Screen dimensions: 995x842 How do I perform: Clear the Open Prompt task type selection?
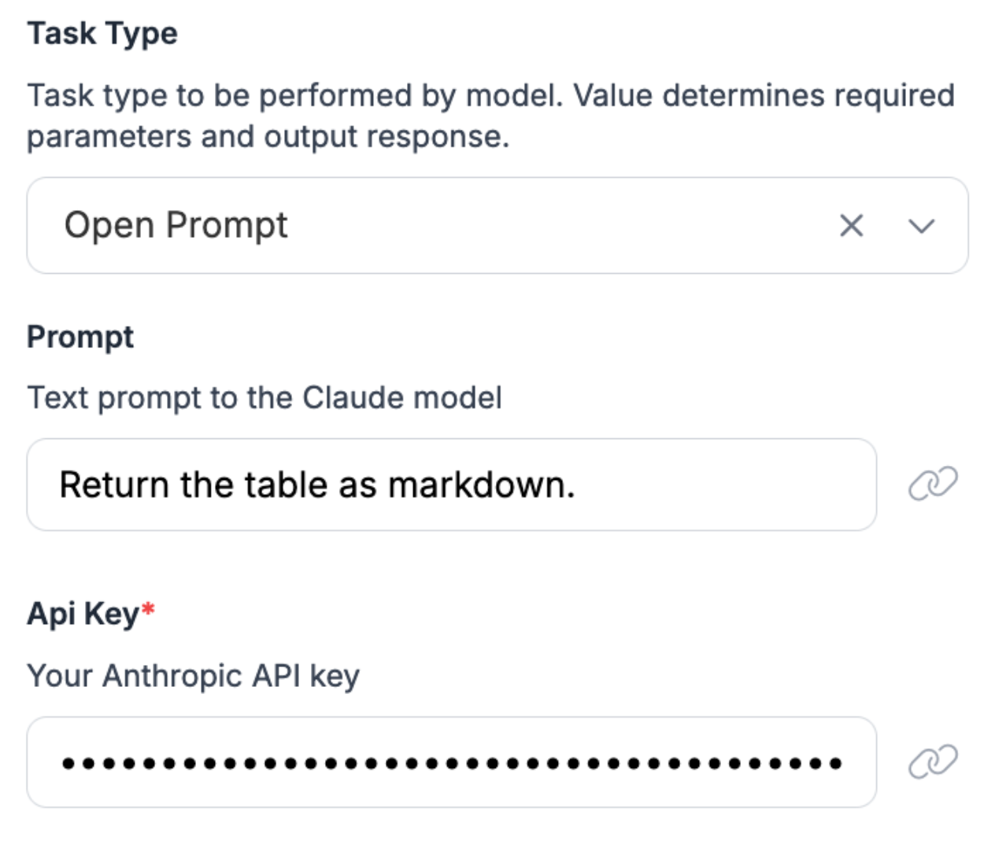[x=851, y=226]
